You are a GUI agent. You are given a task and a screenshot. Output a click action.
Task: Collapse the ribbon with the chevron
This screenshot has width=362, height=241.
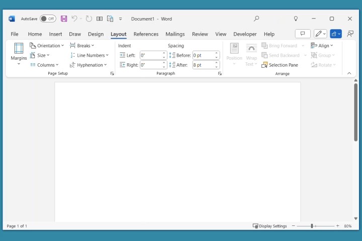349,73
